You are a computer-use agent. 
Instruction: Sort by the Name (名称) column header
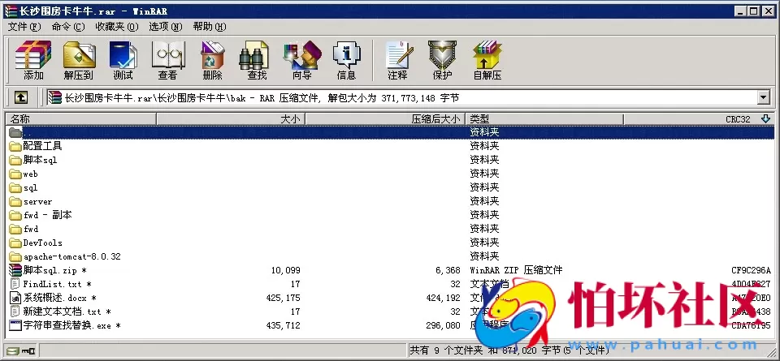80,119
